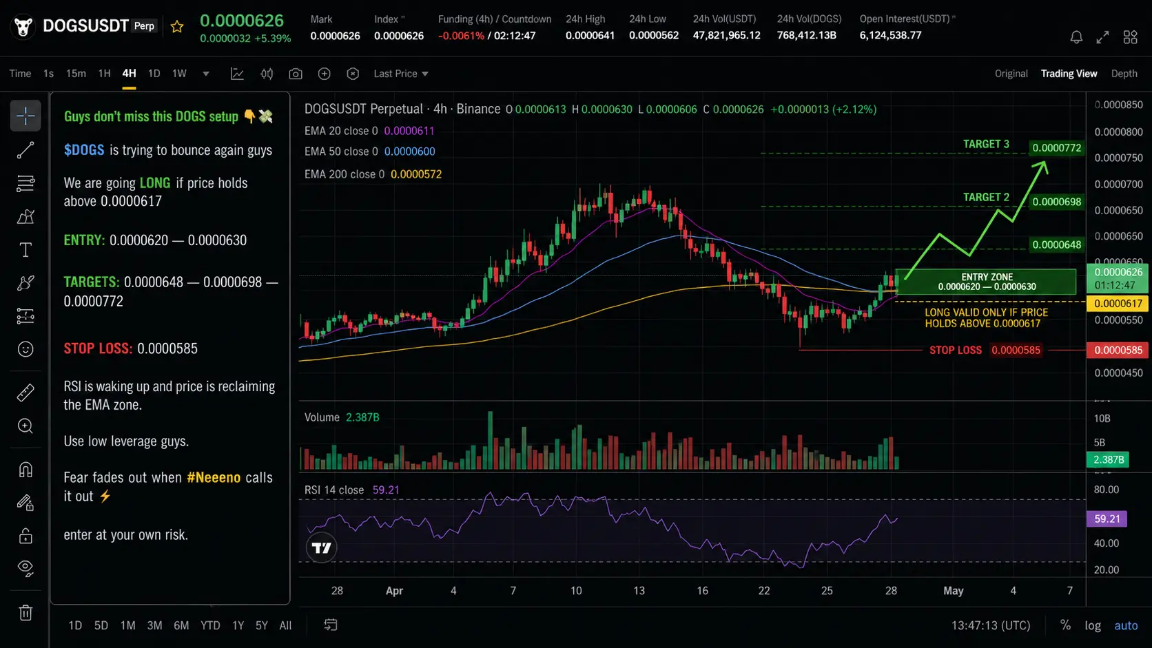Click the circled plus toolbar icon

[x=325, y=74]
